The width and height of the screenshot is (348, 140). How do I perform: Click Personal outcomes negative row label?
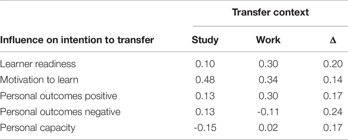[60, 112]
